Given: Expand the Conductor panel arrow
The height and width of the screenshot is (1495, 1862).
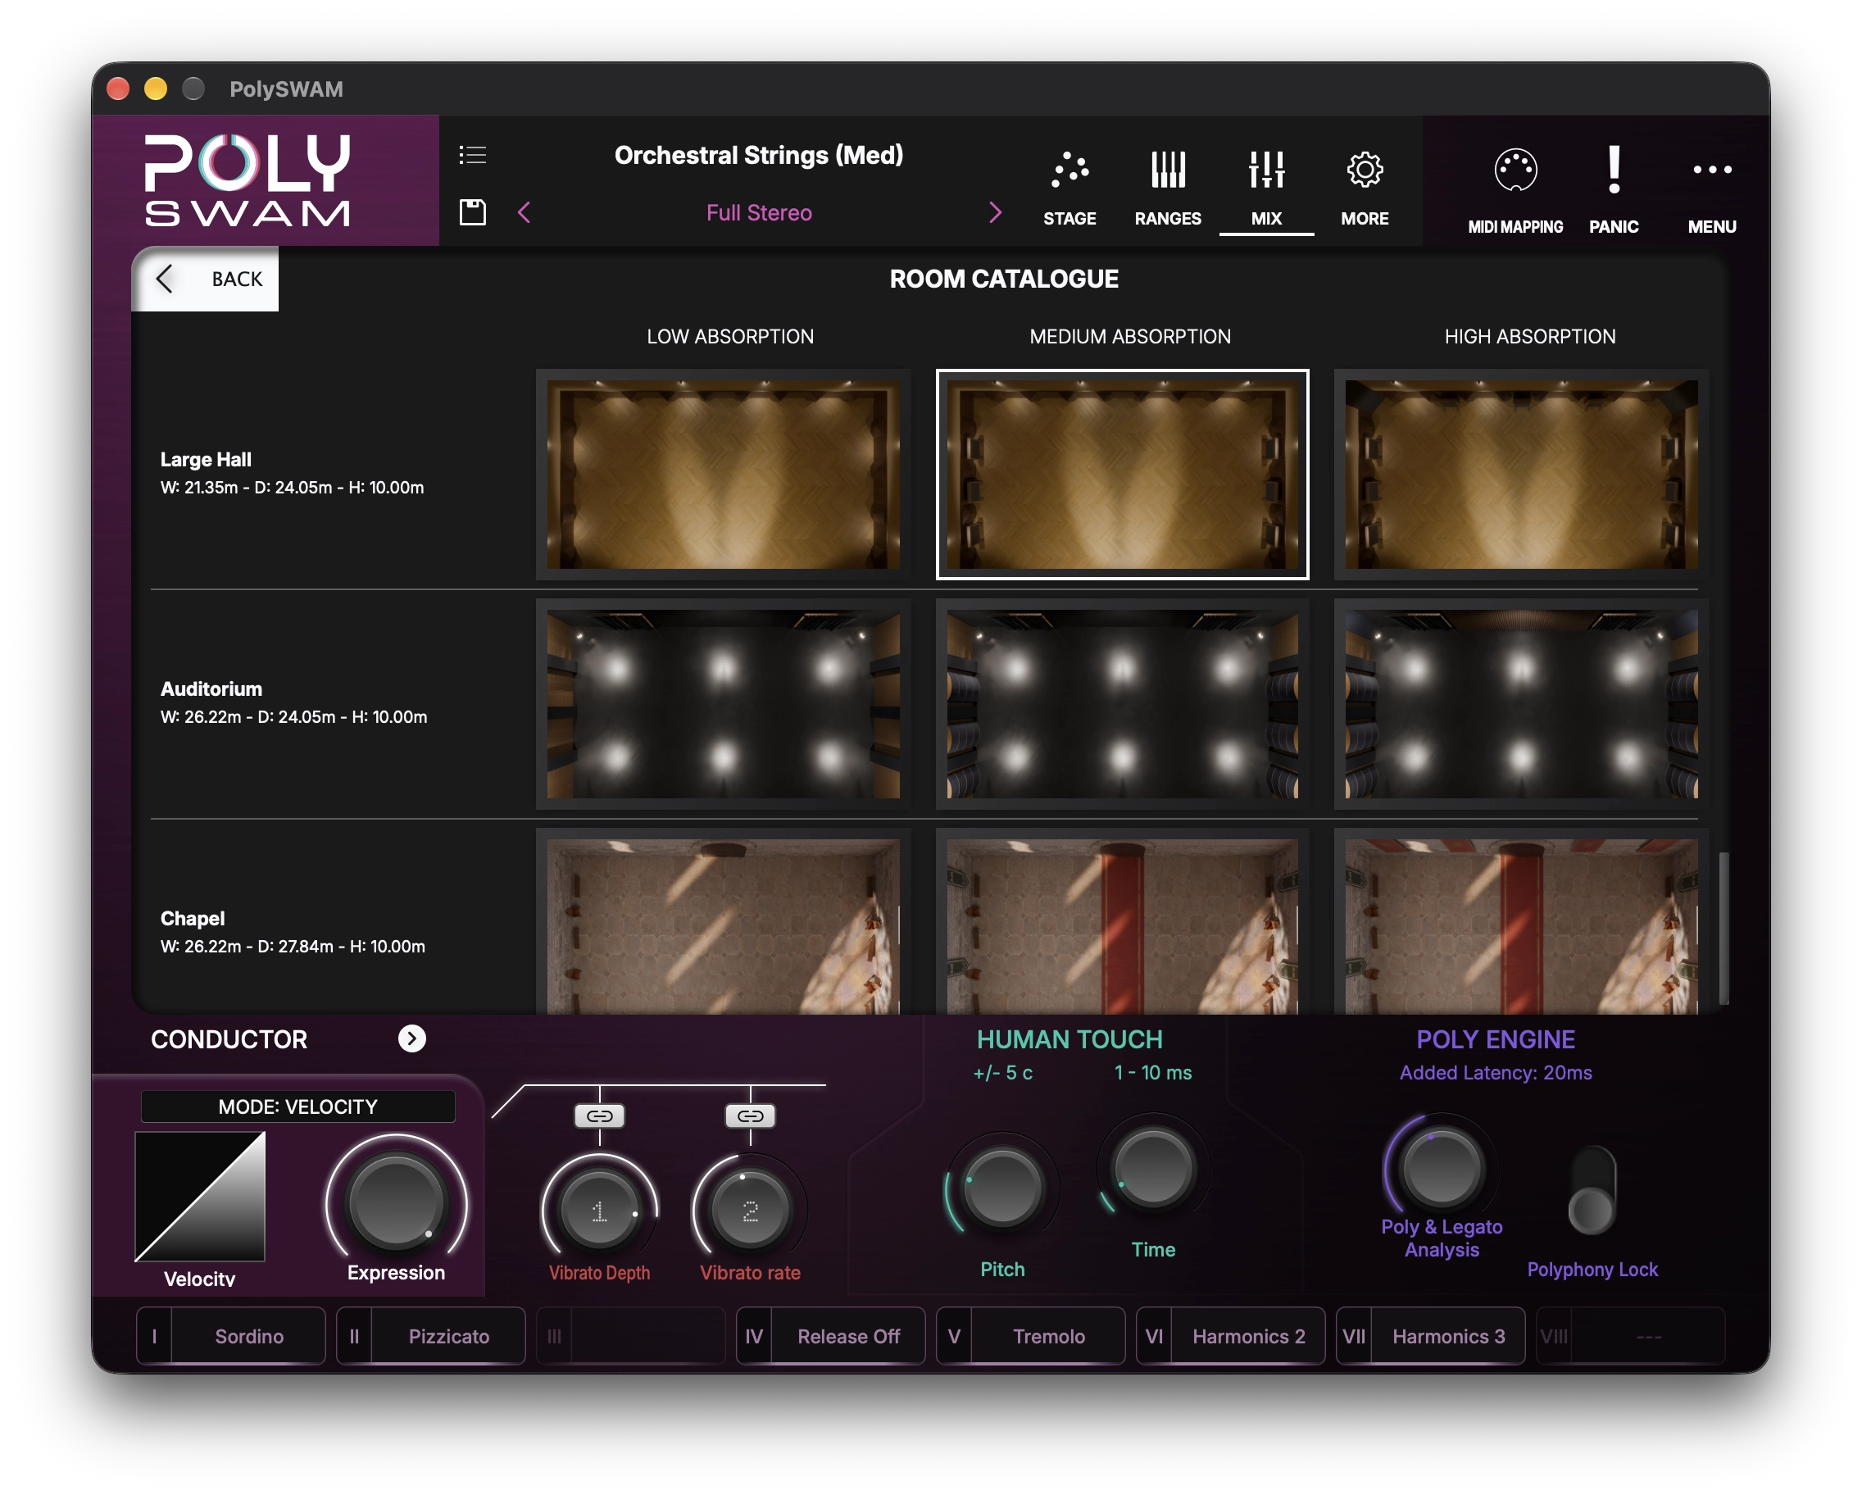Looking at the screenshot, I should tap(412, 1038).
